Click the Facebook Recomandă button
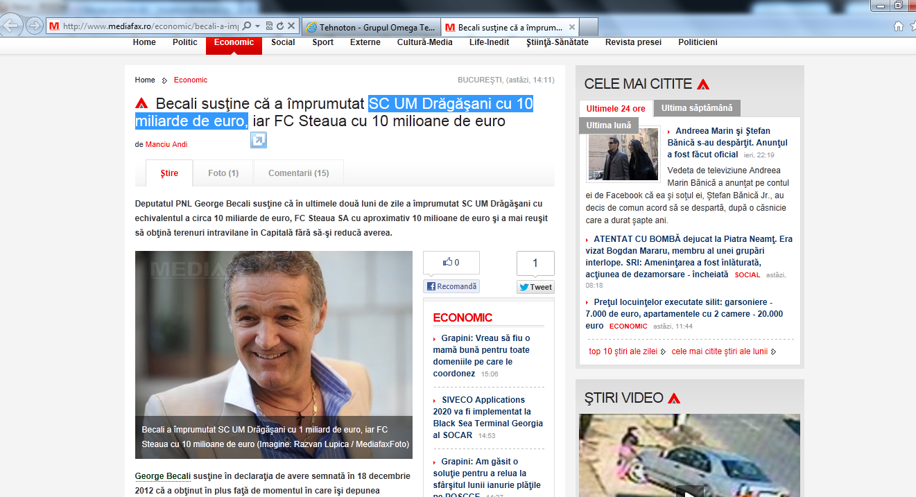Viewport: 916px width, 497px height. (x=451, y=286)
